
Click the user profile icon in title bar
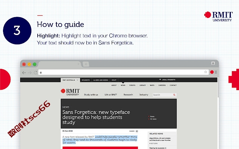pyautogui.click(x=213, y=63)
